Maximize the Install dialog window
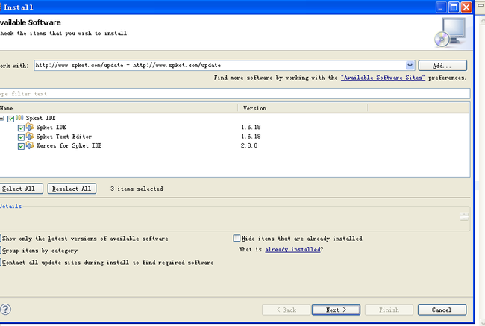 (x=454, y=7)
